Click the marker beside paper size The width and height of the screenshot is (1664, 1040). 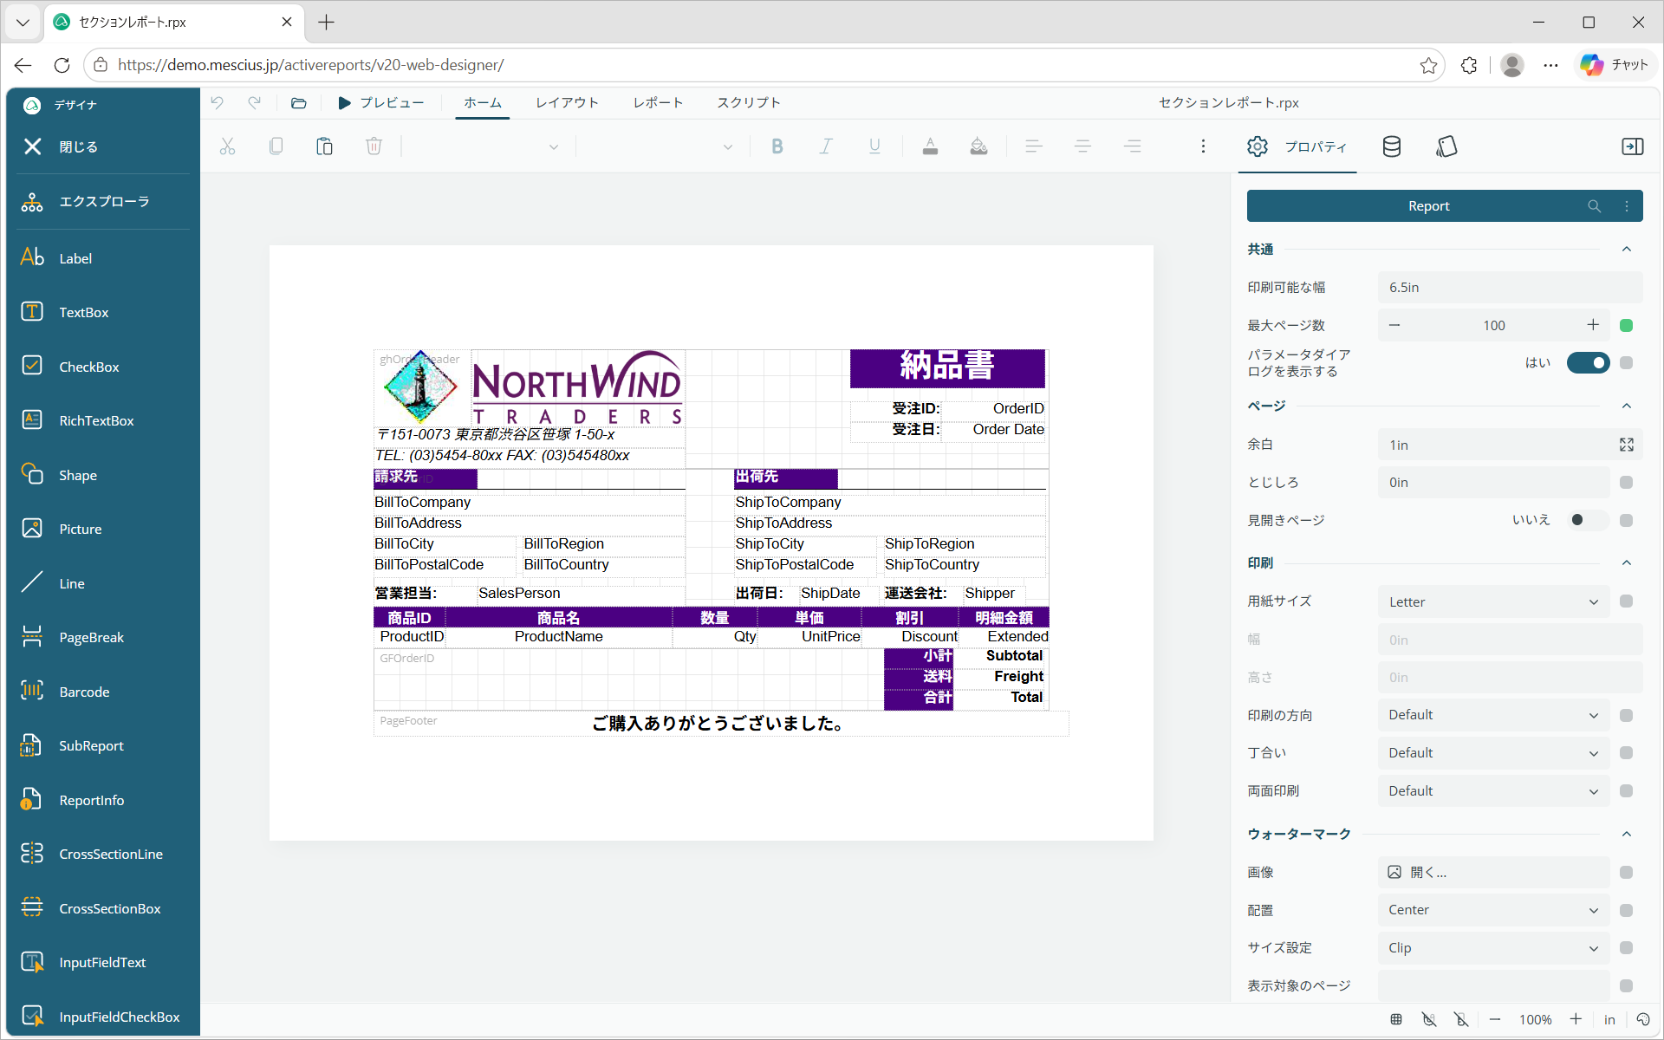pyautogui.click(x=1627, y=601)
